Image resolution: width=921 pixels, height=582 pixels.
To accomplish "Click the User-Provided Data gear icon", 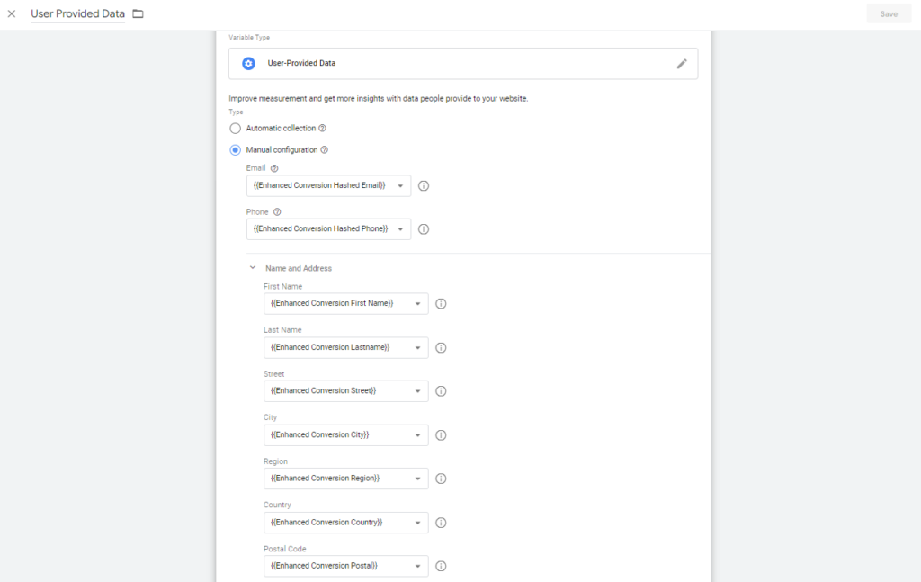I will pos(249,64).
